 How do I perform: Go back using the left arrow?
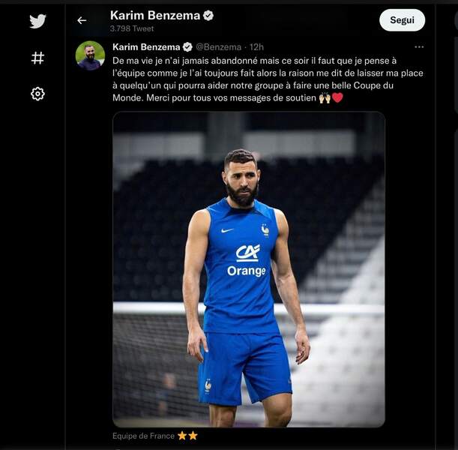[82, 20]
